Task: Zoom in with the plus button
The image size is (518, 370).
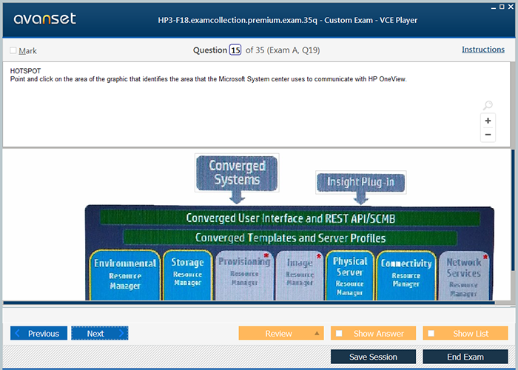Action: click(x=488, y=121)
